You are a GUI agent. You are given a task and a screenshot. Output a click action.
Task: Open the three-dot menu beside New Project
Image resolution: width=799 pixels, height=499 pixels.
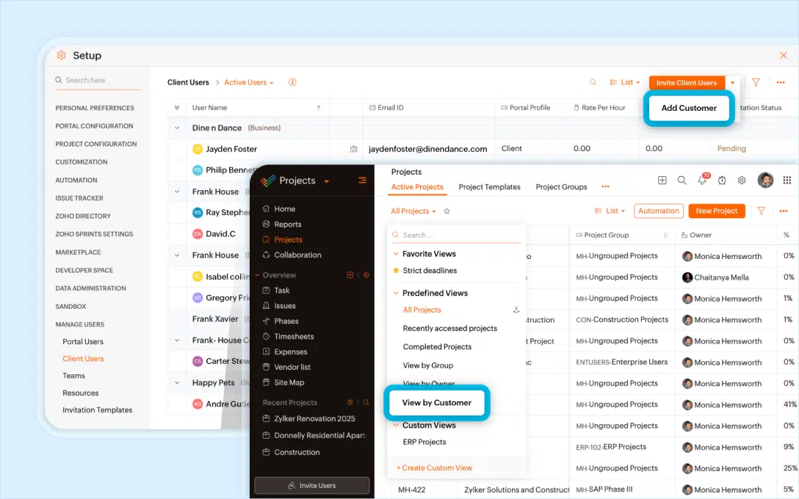[783, 211]
